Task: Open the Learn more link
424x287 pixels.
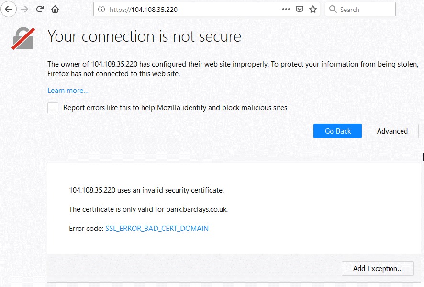Action: pos(68,91)
